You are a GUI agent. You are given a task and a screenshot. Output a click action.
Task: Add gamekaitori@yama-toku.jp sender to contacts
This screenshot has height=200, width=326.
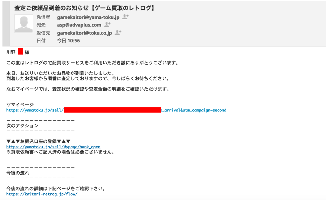pos(125,17)
